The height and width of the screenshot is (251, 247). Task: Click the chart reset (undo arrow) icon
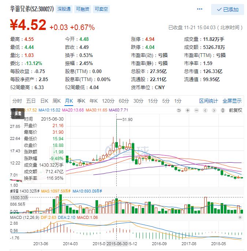[179, 110]
